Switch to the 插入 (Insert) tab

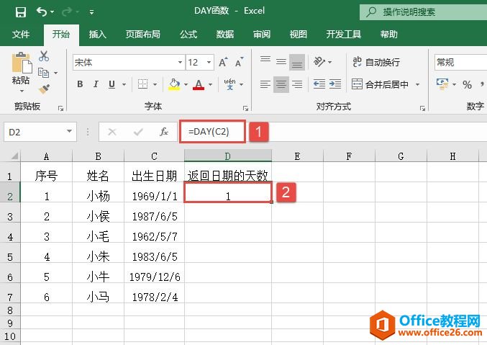[x=98, y=34]
